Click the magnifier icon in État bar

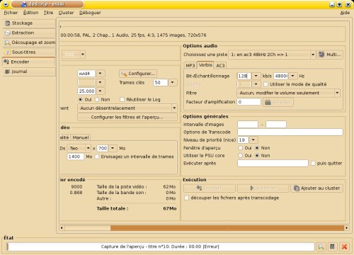point(321,246)
